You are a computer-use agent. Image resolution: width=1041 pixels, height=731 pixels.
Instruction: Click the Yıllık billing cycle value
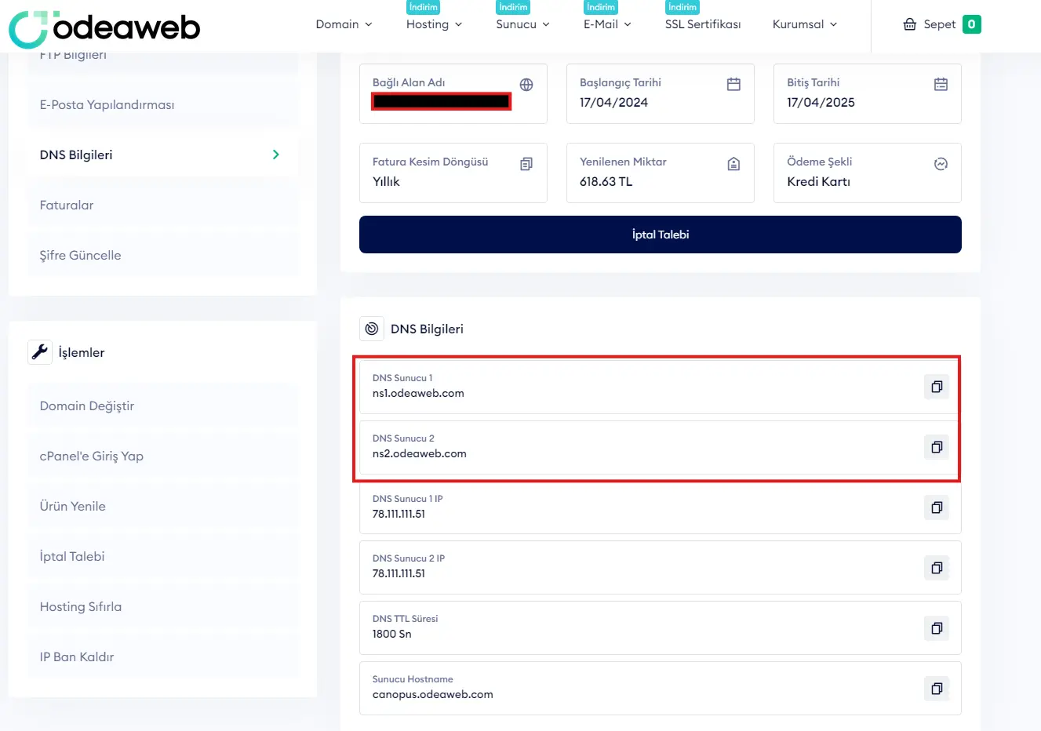point(386,182)
